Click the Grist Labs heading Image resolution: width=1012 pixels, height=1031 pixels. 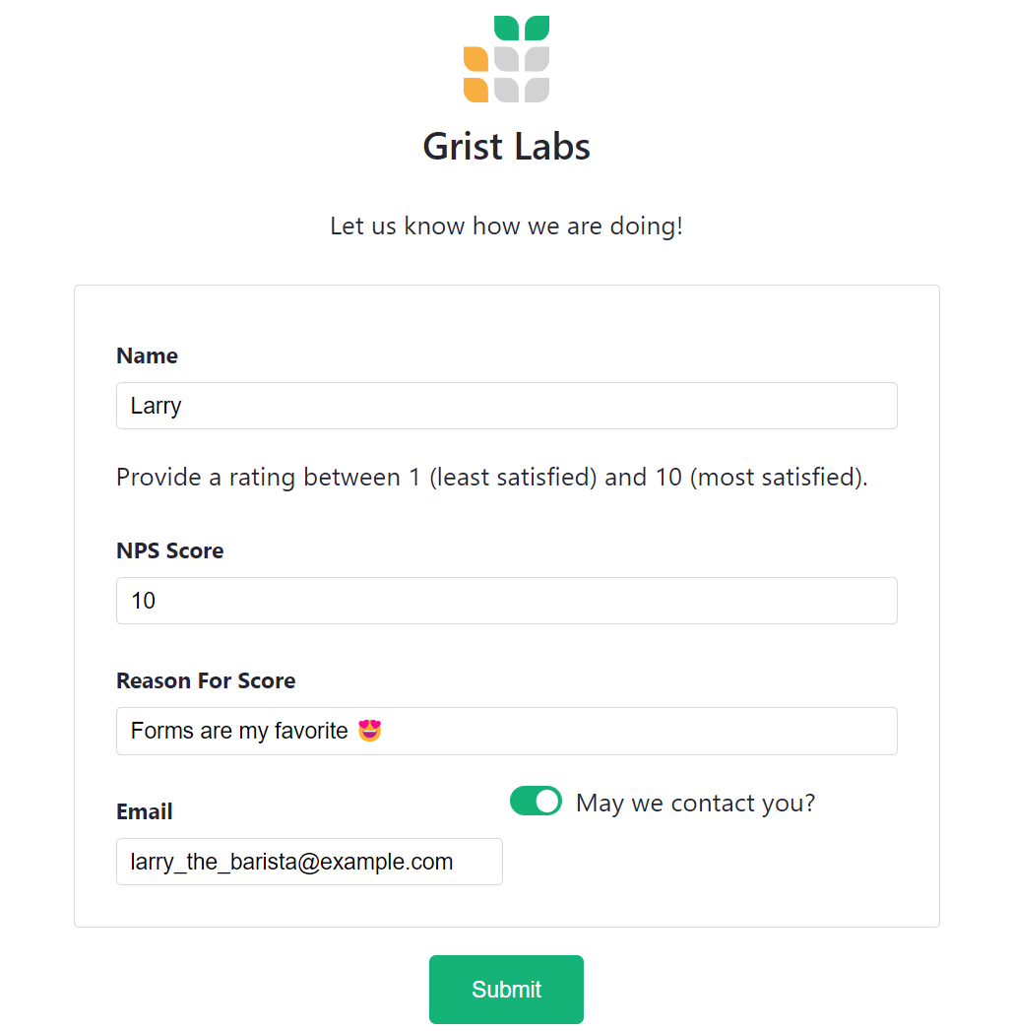(x=505, y=146)
